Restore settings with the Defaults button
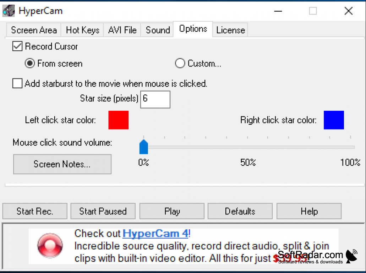This screenshot has width=366, height=273. [240, 211]
